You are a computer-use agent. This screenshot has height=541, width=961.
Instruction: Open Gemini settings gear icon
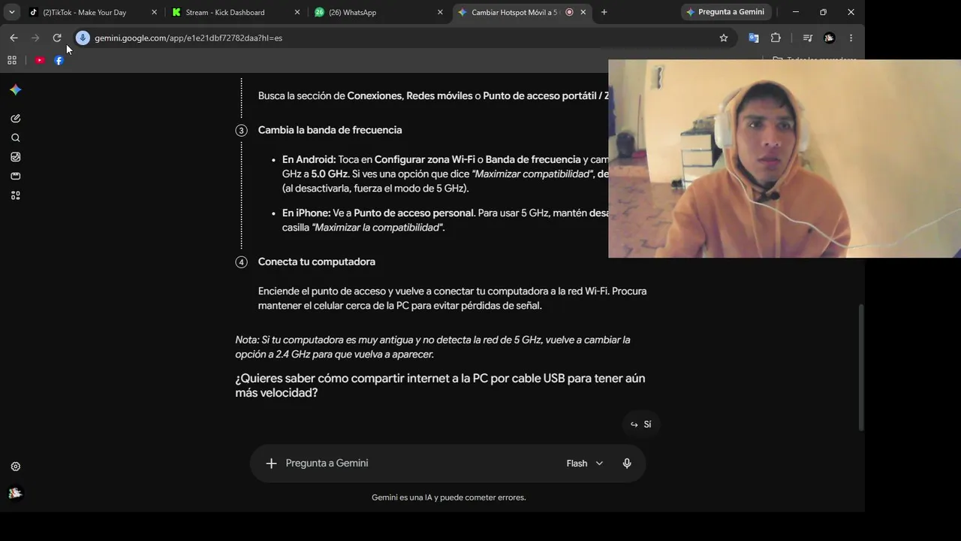tap(16, 467)
